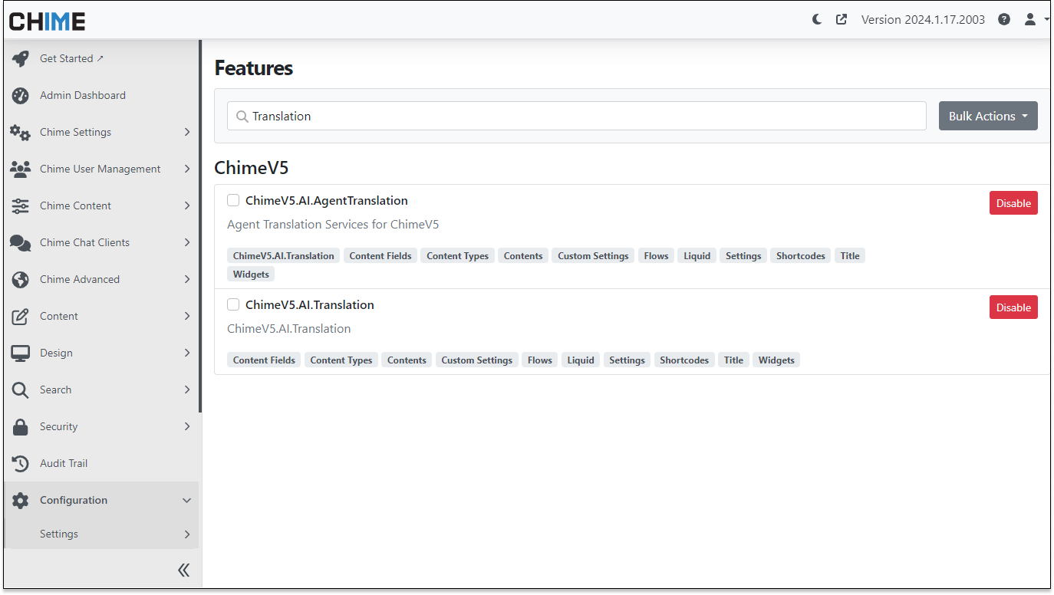Open the site via external link icon
Image resolution: width=1054 pixels, height=595 pixels.
[842, 20]
